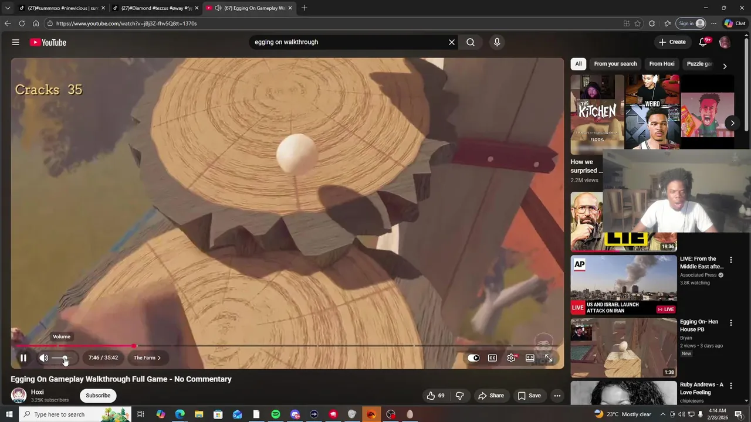Viewport: 751px width, 422px height.
Task: Open Microsoft Store from the taskbar
Action: (218, 414)
